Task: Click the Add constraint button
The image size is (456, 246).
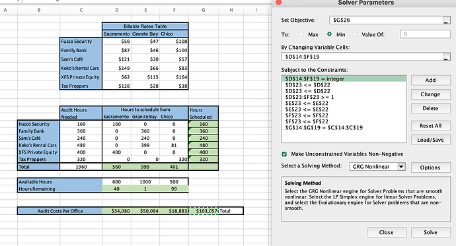Action: (x=430, y=80)
